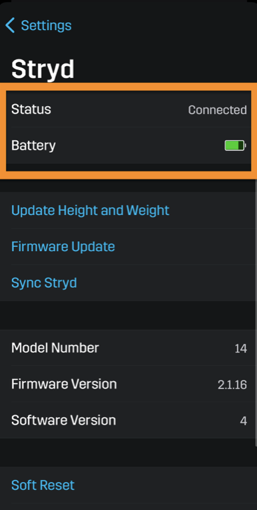Tap the Model Number row

(128, 348)
